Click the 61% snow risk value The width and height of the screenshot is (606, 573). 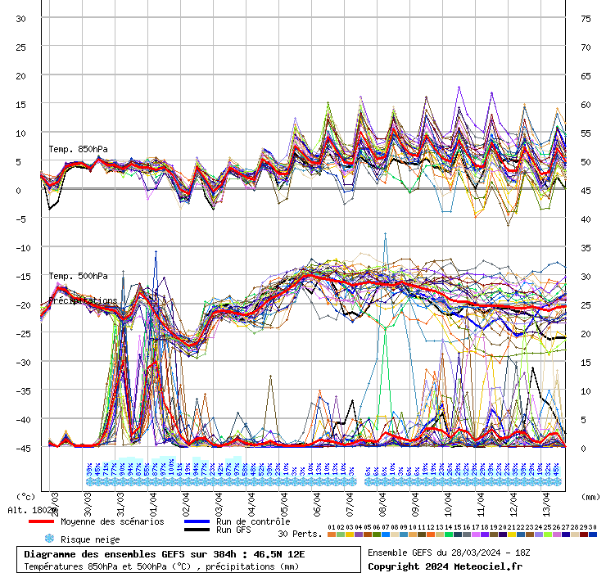point(179,469)
